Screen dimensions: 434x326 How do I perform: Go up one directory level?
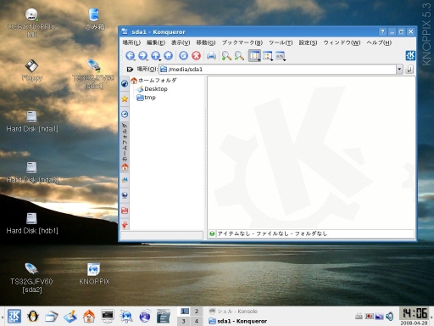click(155, 56)
